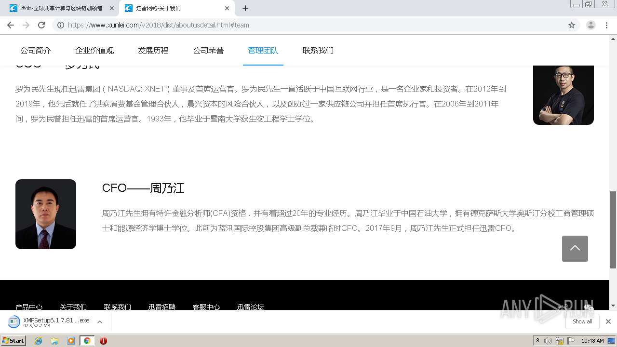Select the 迅雷网络-关于我们 tab
Screen dimensions: 617x347
[x=176, y=8]
